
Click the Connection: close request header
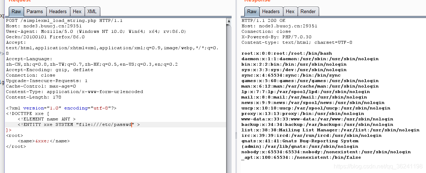click(31, 75)
